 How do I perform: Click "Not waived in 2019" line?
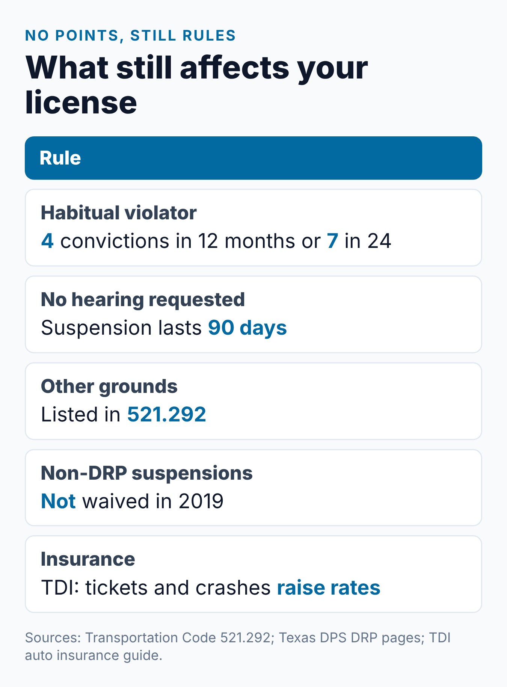pos(132,501)
